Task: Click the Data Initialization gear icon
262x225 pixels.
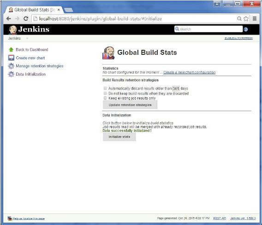Action: (x=11, y=74)
